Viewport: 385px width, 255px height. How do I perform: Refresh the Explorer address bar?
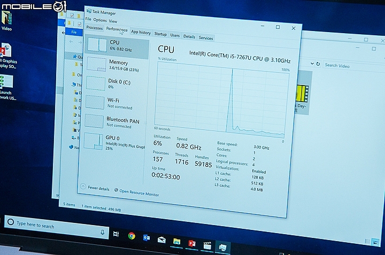coord(318,64)
